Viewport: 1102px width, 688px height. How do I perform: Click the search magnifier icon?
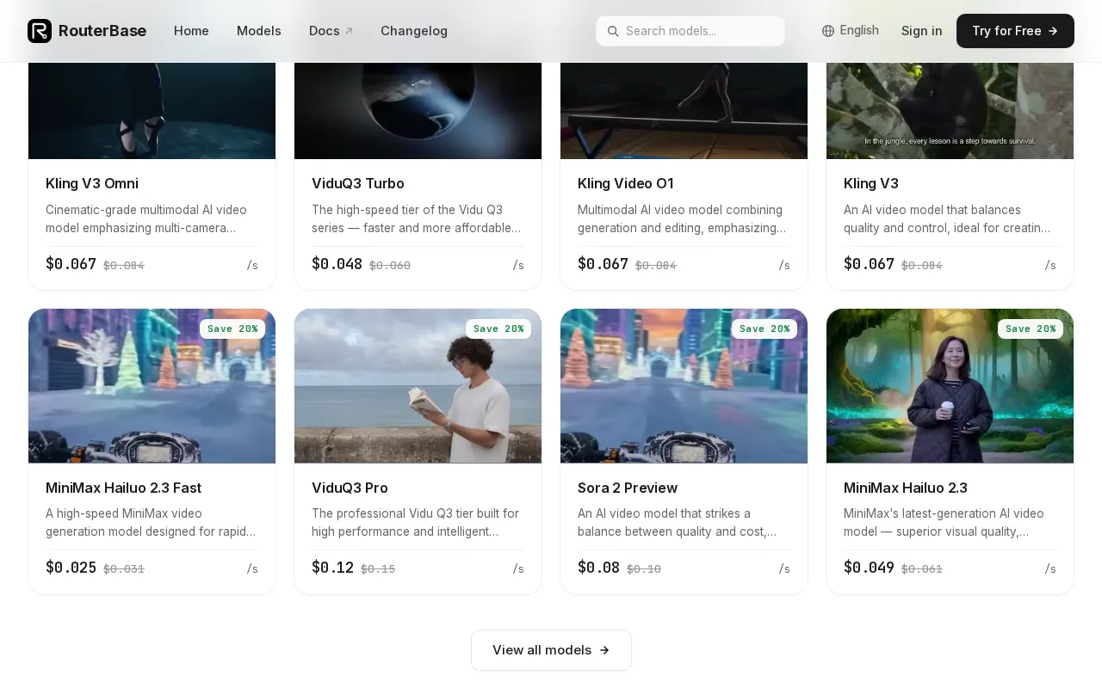(613, 31)
